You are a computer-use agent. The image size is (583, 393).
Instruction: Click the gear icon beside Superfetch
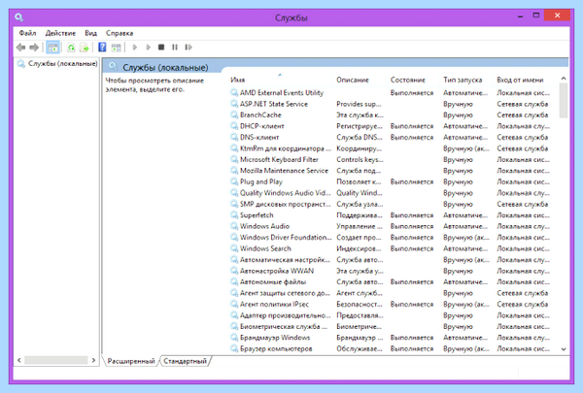234,215
